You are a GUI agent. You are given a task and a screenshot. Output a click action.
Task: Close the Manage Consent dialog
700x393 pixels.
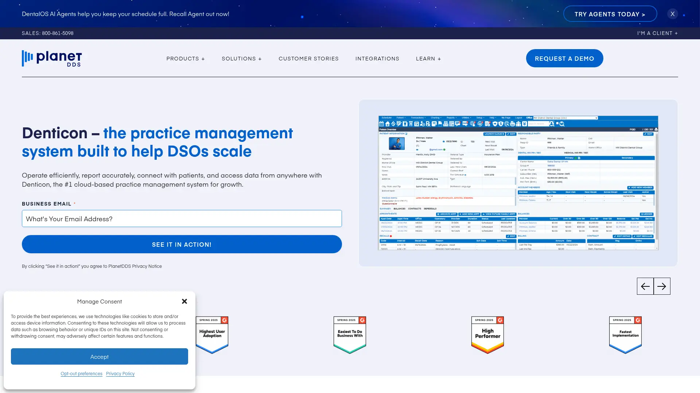point(184,301)
